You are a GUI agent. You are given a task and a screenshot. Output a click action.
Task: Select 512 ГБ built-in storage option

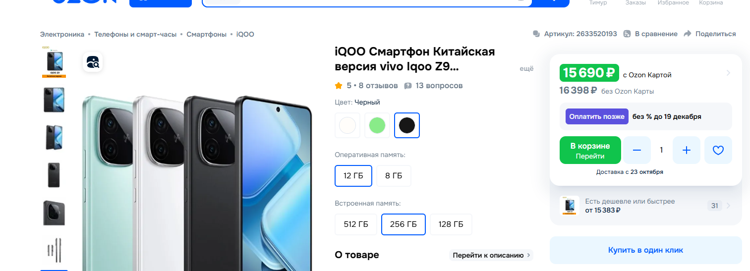click(356, 224)
